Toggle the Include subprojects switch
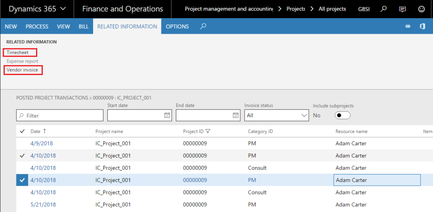 [x=343, y=115]
